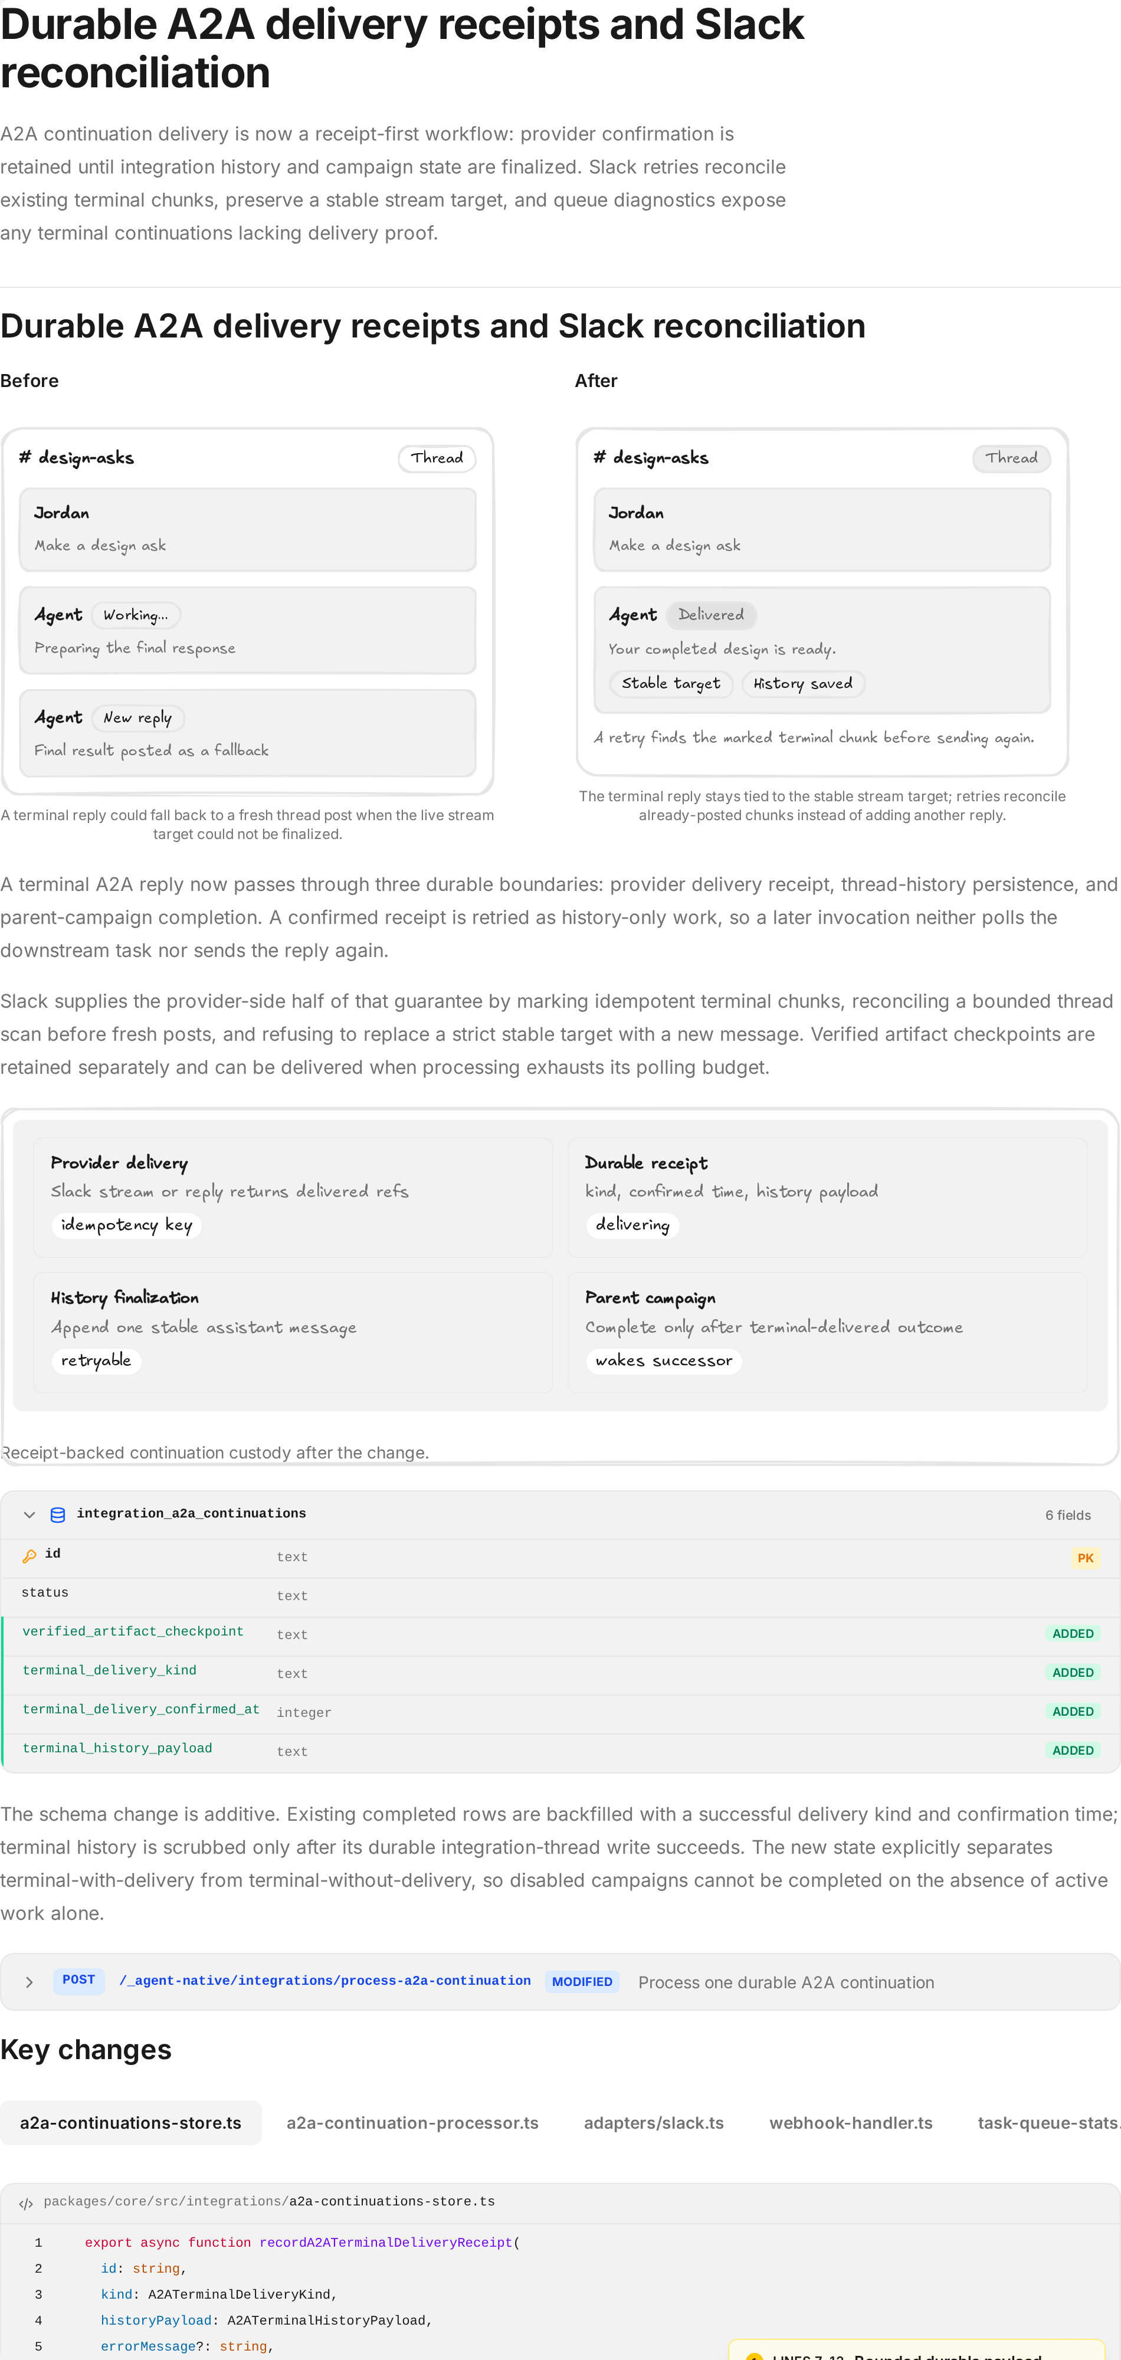The height and width of the screenshot is (2360, 1121).
Task: Click the Thread pill in the Before mockup
Action: tap(437, 458)
